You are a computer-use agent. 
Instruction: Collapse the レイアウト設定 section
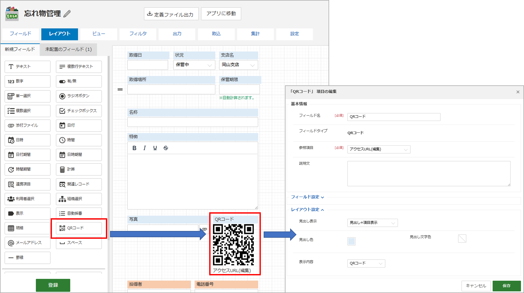307,209
